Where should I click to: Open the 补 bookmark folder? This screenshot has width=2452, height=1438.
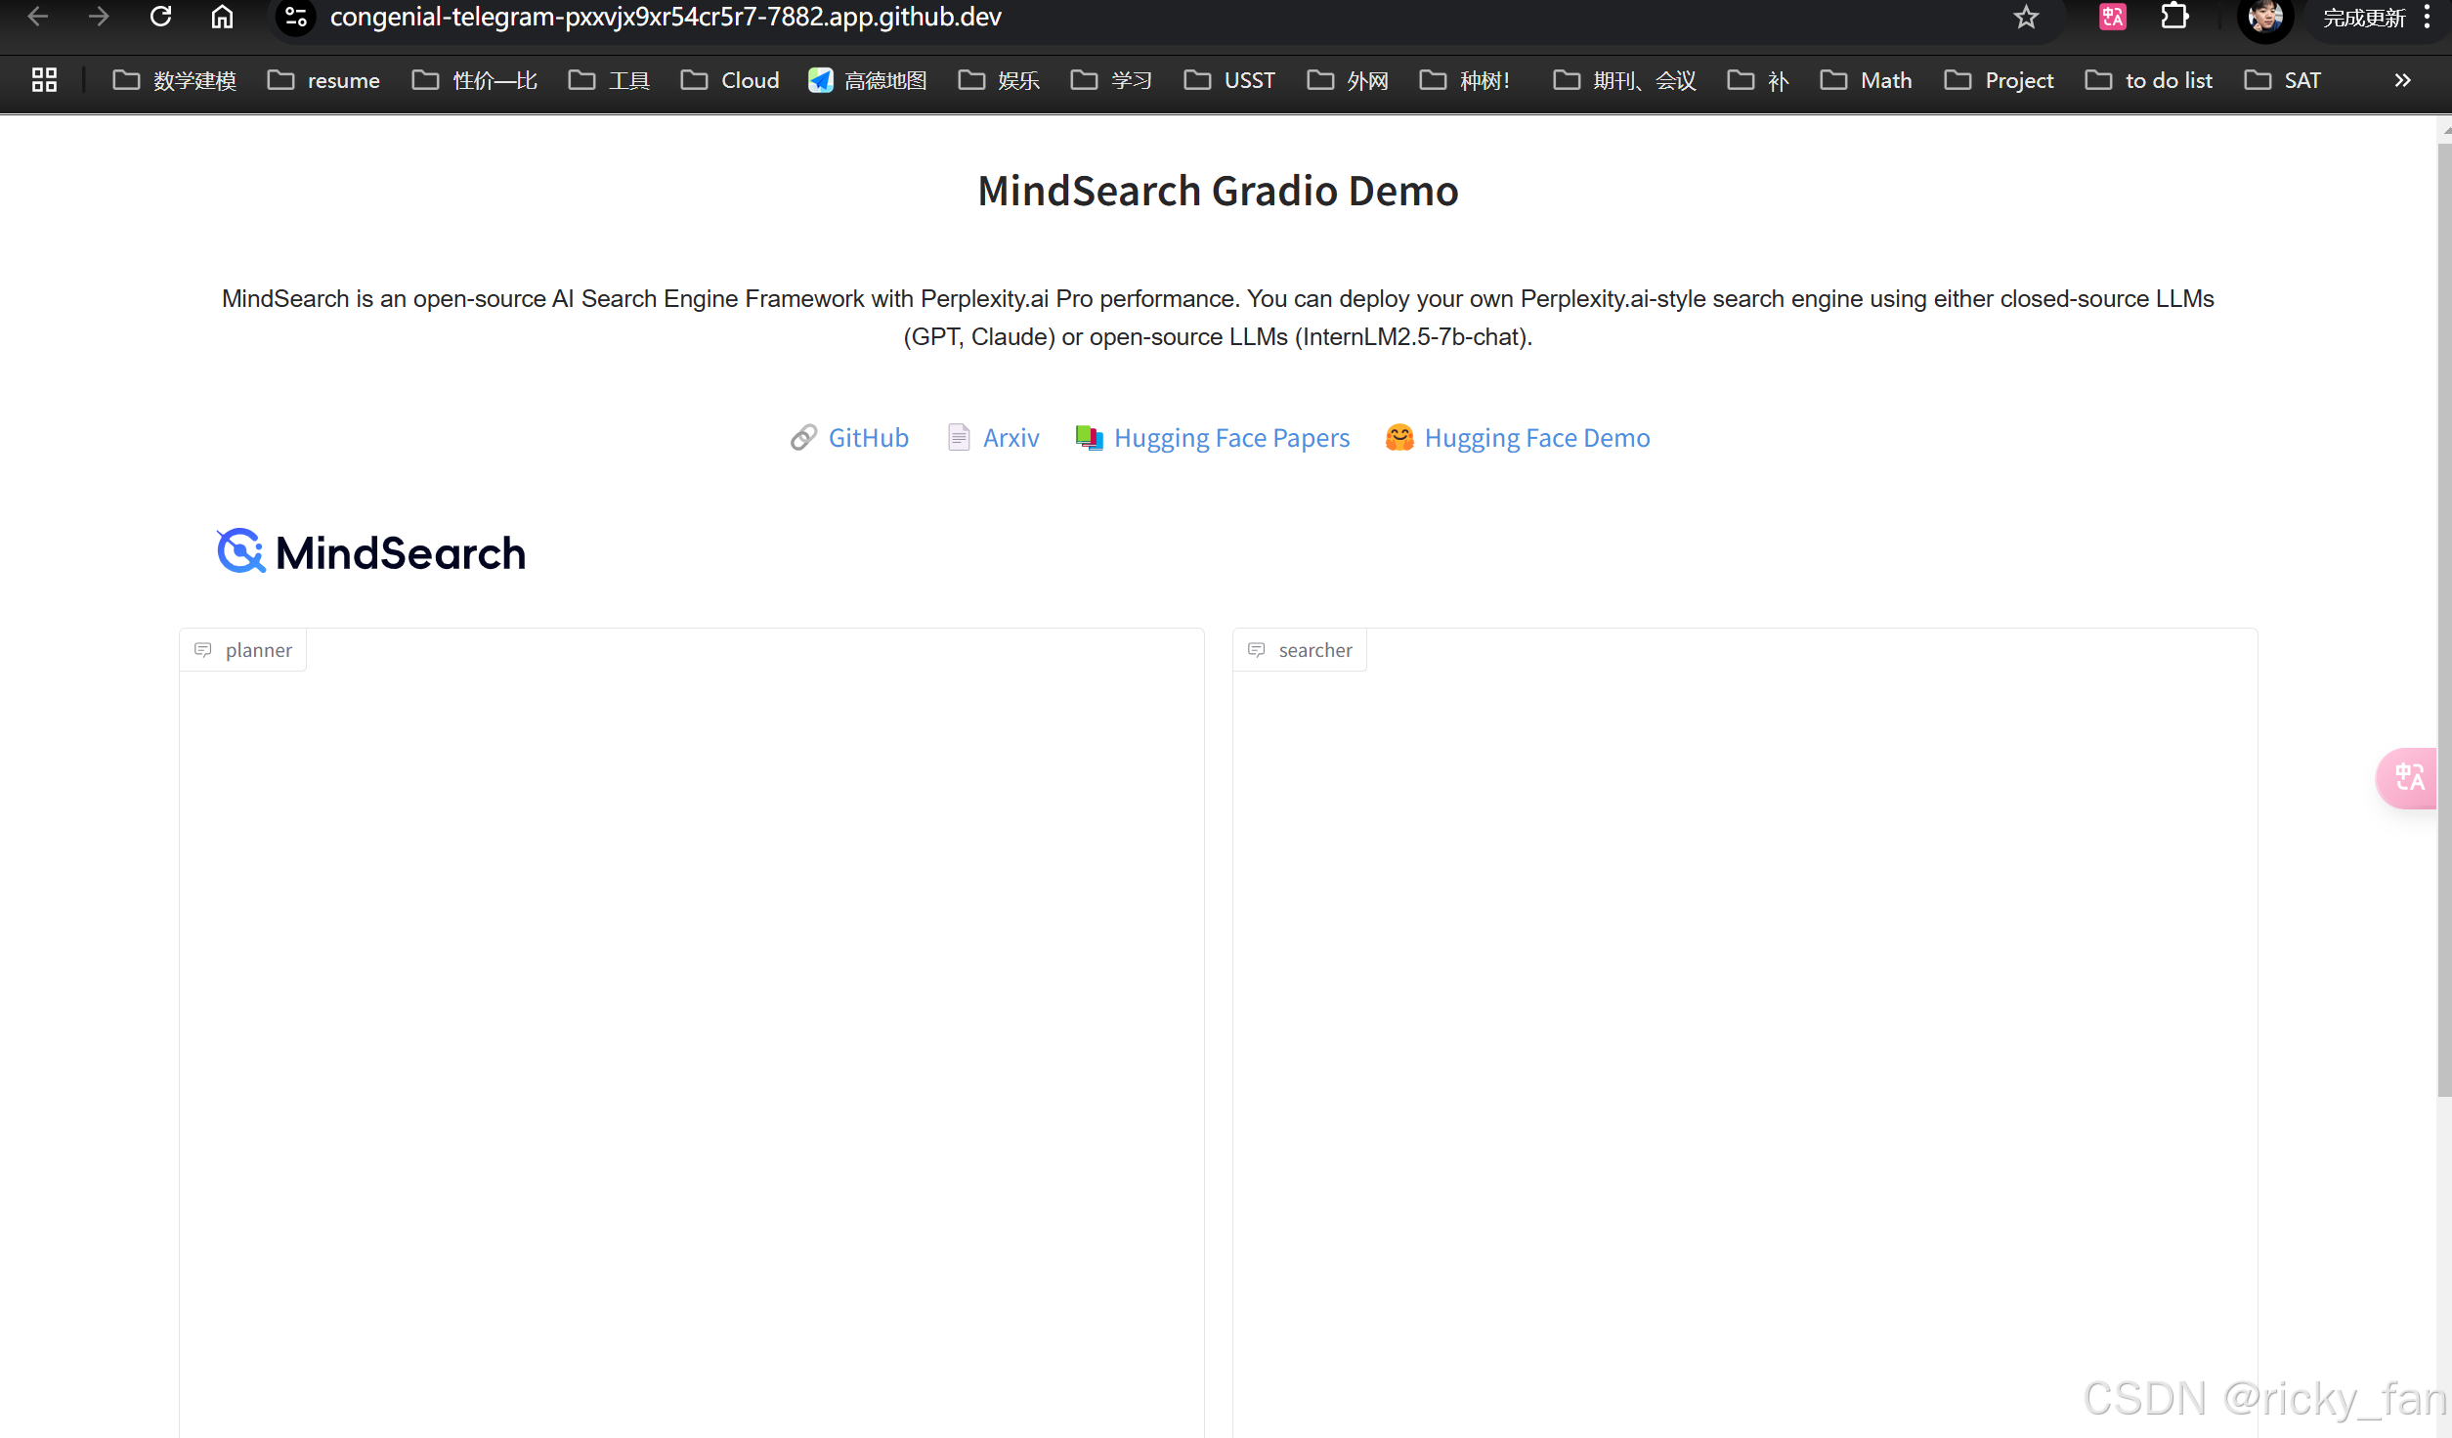1758,80
